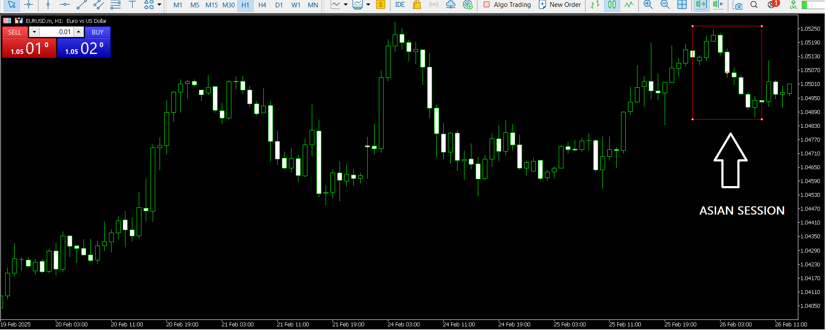Toggle Algo Trading on
The width and height of the screenshot is (826, 335).
(507, 5)
